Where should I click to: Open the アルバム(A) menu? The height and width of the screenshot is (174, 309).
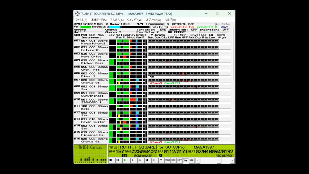[x=117, y=20]
